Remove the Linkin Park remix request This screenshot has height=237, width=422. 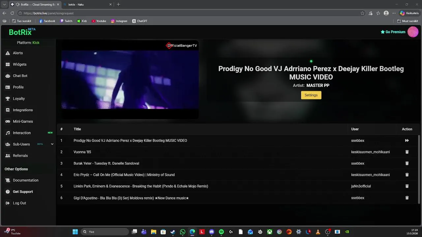pos(407,186)
